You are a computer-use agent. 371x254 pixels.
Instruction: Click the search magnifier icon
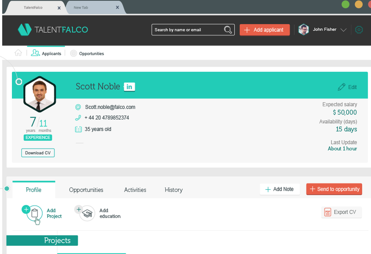tap(228, 30)
